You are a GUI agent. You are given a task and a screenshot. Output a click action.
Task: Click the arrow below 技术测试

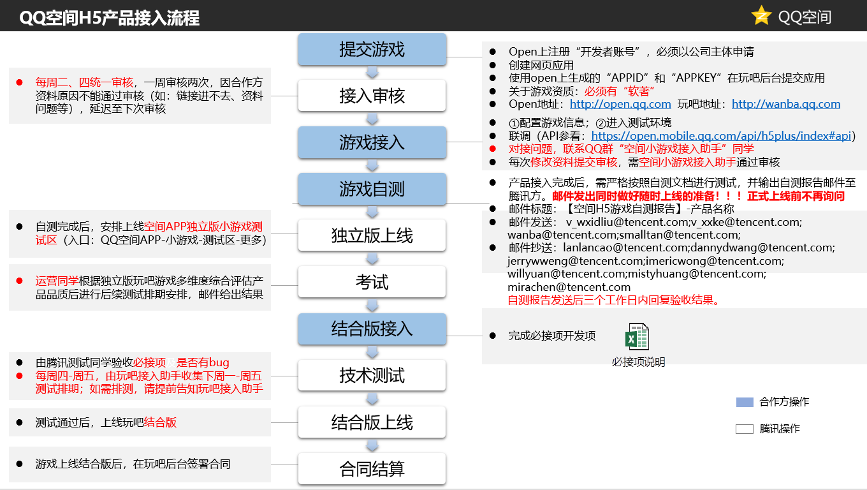click(x=372, y=398)
